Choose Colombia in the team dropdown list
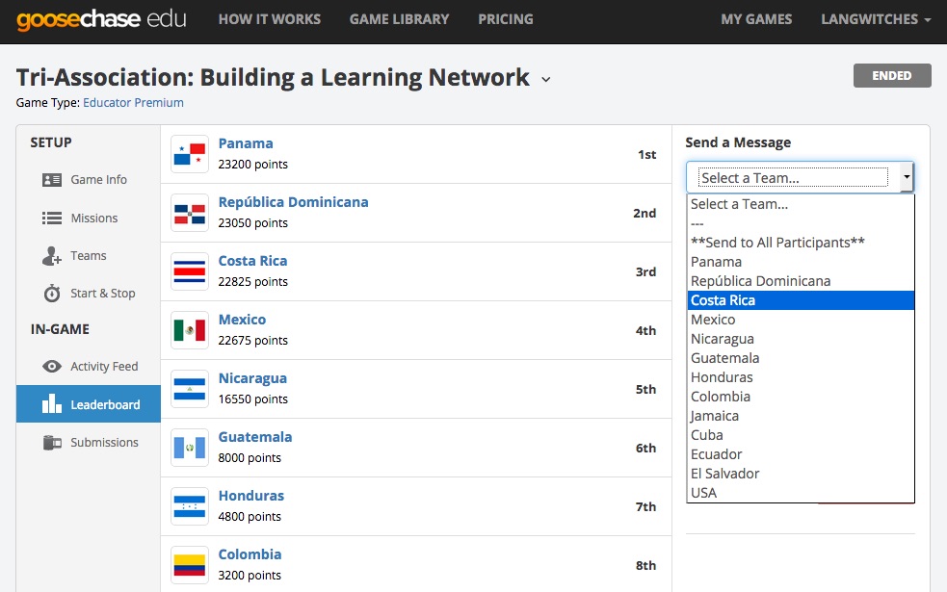947x592 pixels. pyautogui.click(x=801, y=397)
